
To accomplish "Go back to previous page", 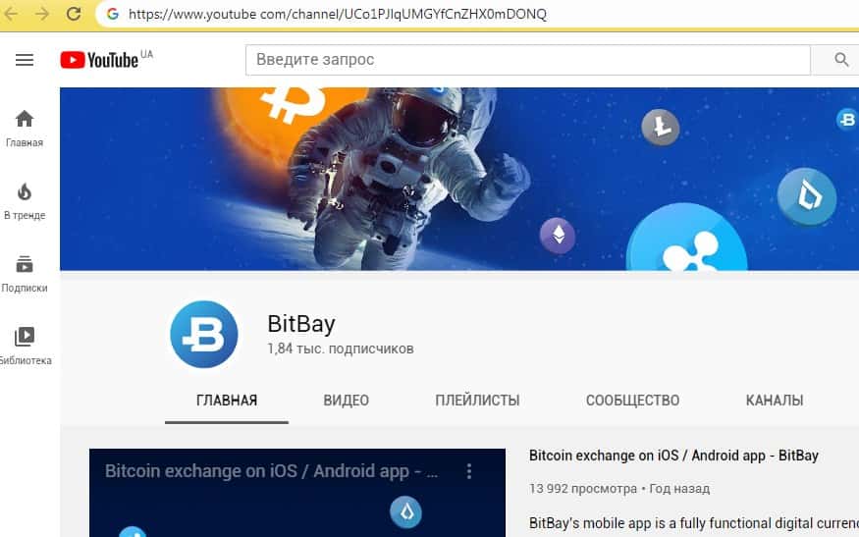I will pyautogui.click(x=11, y=14).
